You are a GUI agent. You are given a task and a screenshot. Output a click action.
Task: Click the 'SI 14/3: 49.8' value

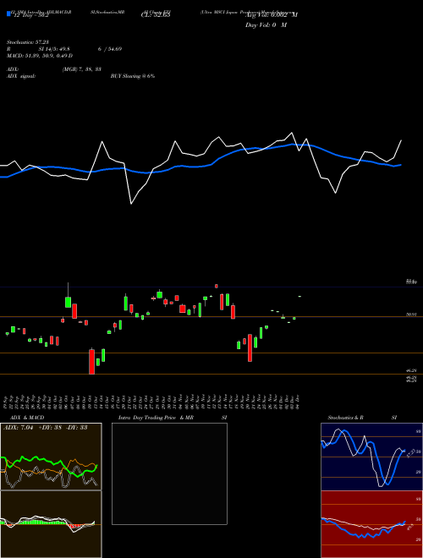[54, 49]
